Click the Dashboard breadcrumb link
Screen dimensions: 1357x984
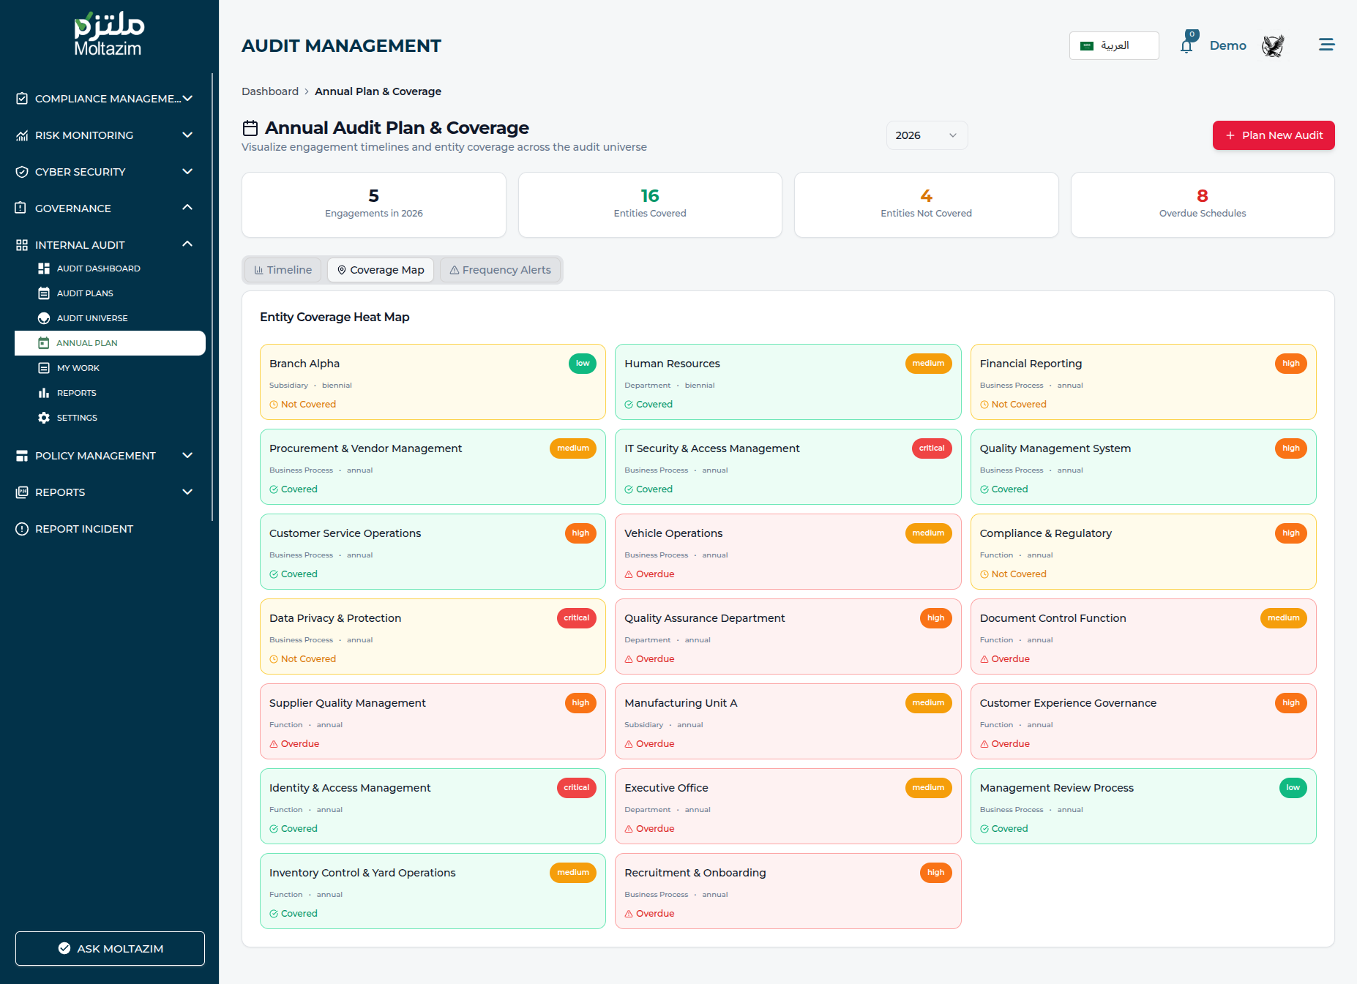(270, 91)
